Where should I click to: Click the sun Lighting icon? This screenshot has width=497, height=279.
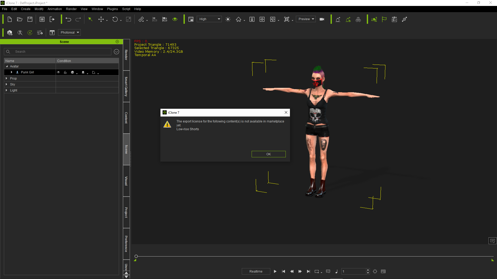tap(228, 19)
